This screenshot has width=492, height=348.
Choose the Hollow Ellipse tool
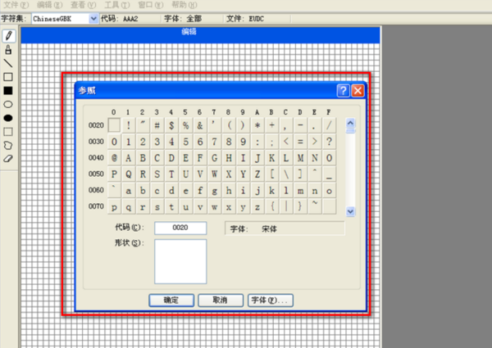8,105
